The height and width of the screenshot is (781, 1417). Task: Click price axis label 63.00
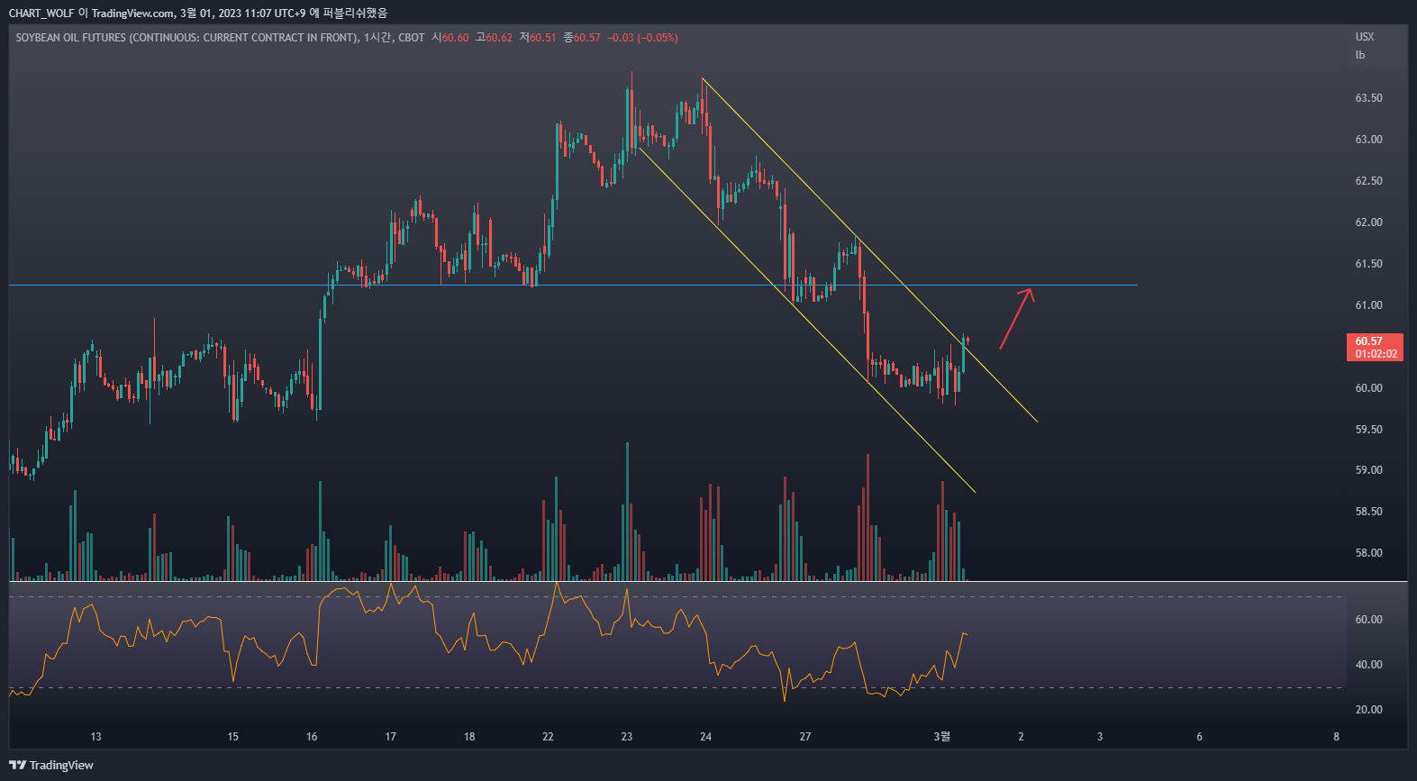point(1368,140)
